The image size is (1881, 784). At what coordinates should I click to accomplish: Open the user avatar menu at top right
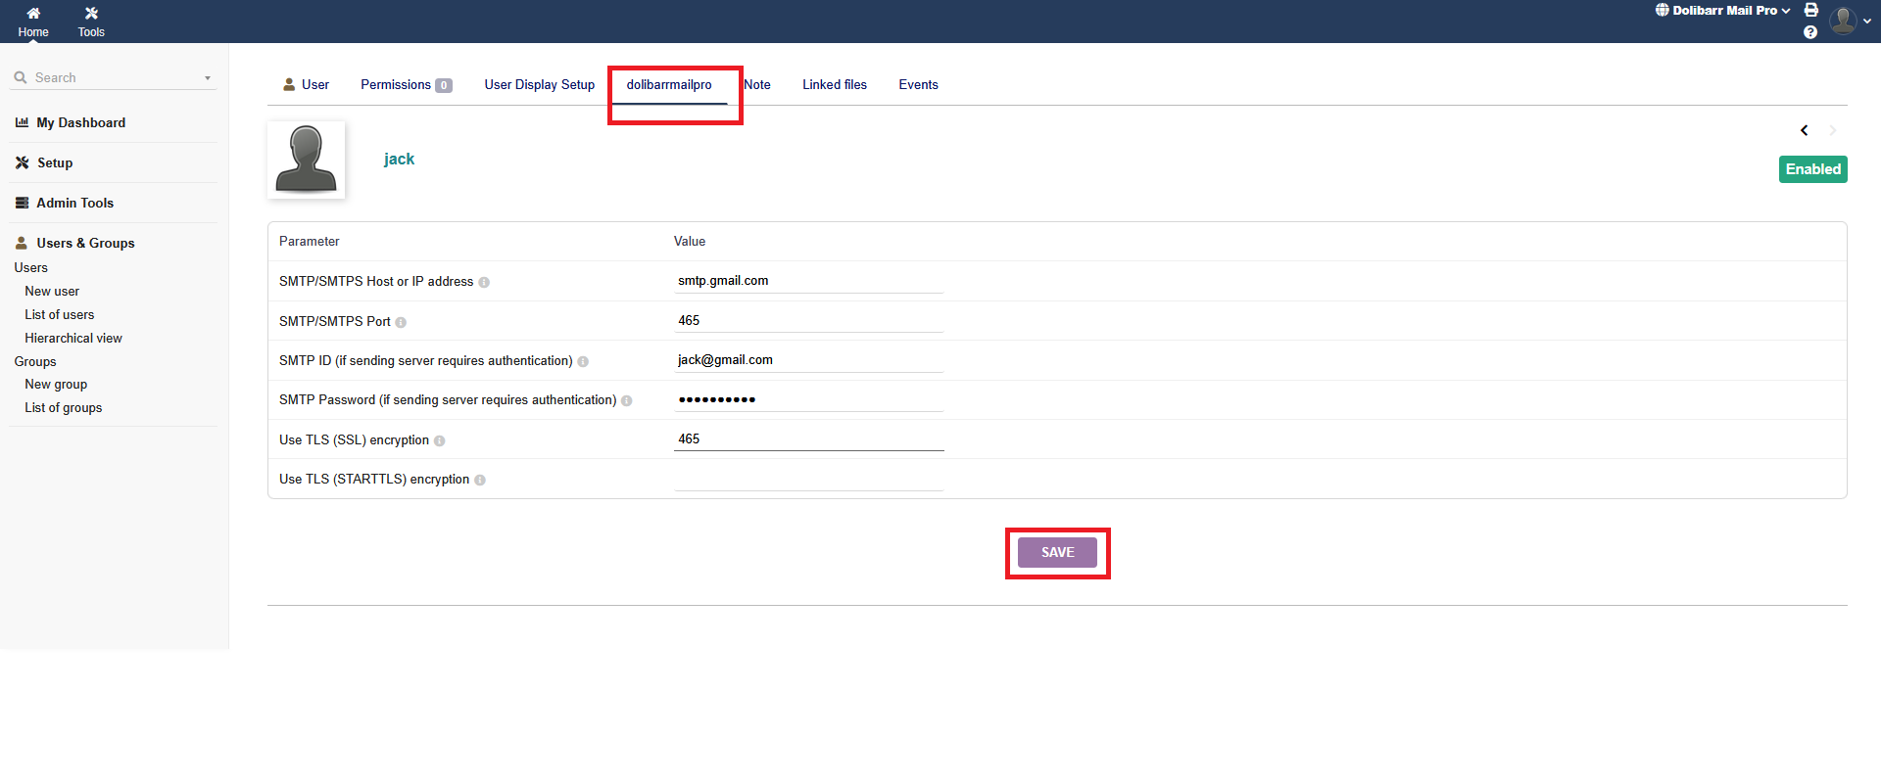(1848, 21)
